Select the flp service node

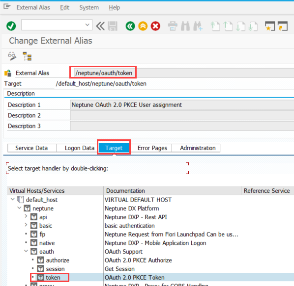click(42, 234)
